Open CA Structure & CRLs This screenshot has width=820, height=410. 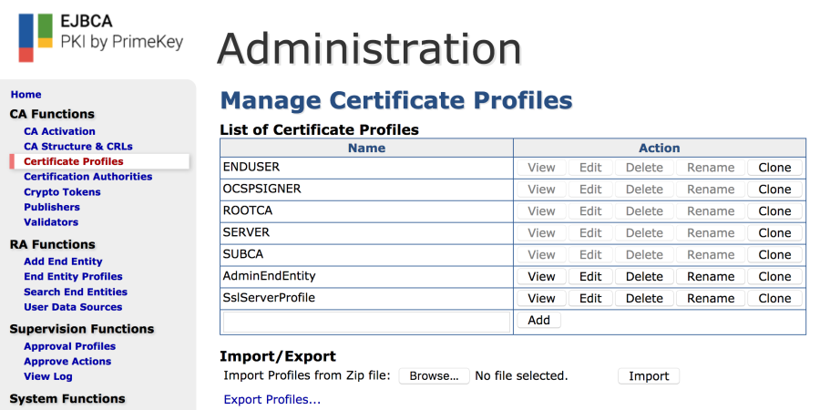tap(77, 147)
